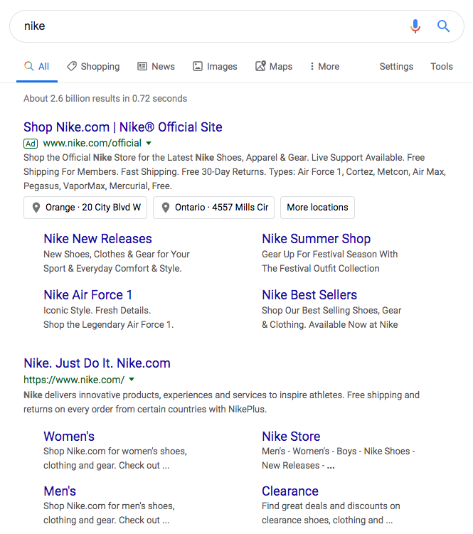Open search Settings
The image size is (473, 534).
(396, 66)
